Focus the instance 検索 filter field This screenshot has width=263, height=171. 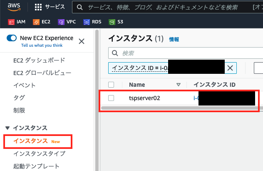(186, 53)
